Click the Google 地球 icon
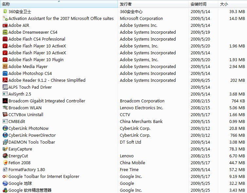The width and height of the screenshot is (247, 193). click(5, 183)
